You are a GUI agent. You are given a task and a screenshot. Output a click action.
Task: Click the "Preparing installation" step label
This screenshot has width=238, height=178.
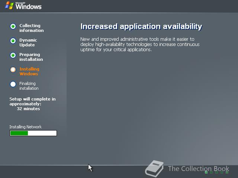click(31, 57)
